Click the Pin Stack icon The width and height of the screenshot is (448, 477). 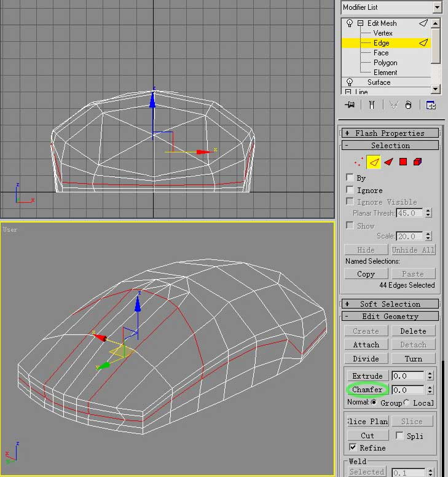(x=350, y=105)
